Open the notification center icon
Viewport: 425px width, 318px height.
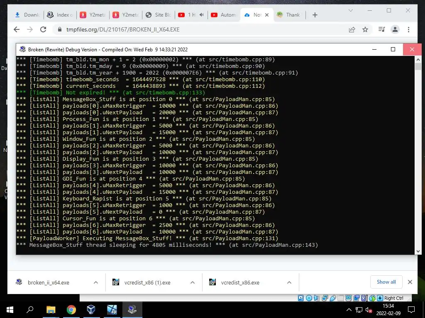coord(411,310)
